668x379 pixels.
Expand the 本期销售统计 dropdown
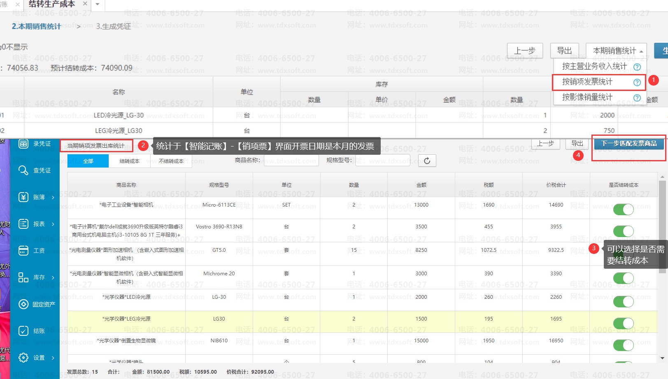[x=616, y=51]
